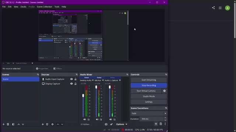Open the Mic/Aux channel dropdown arrow

tap(103, 80)
